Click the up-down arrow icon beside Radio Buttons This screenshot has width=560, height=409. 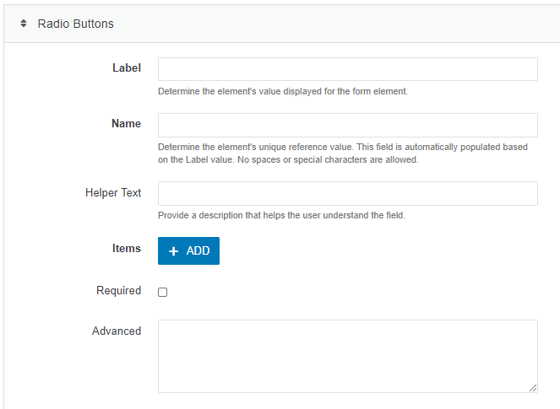click(24, 24)
